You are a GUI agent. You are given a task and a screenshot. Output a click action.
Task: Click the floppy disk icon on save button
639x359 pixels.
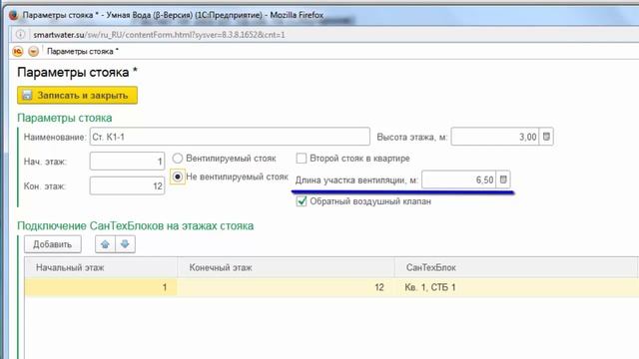pyautogui.click(x=27, y=96)
